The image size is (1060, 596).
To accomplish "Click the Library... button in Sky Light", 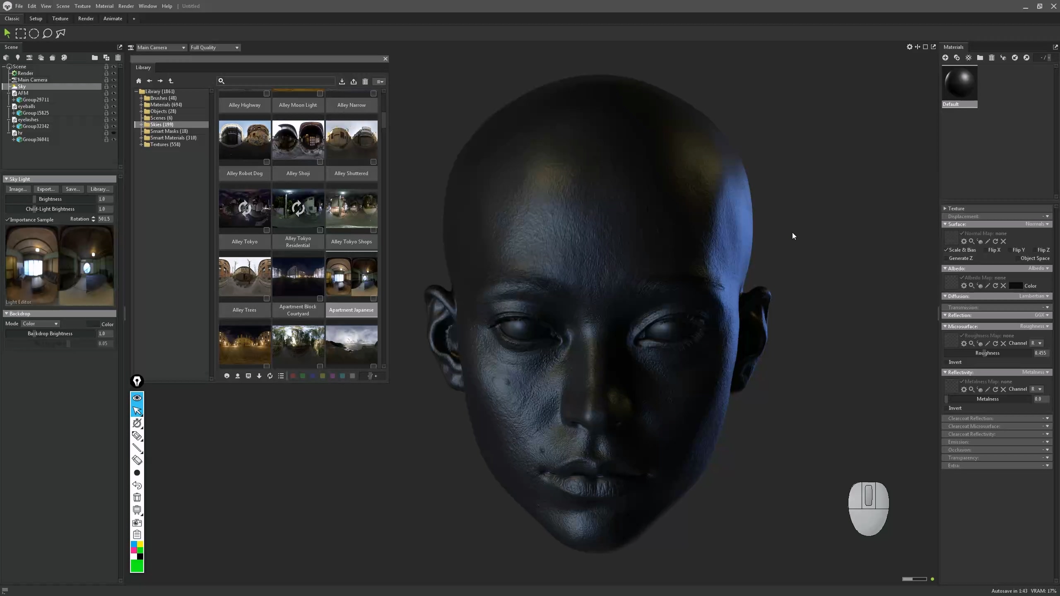I will click(100, 189).
